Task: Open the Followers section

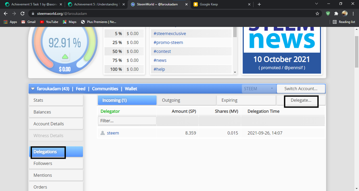Action: (56, 164)
